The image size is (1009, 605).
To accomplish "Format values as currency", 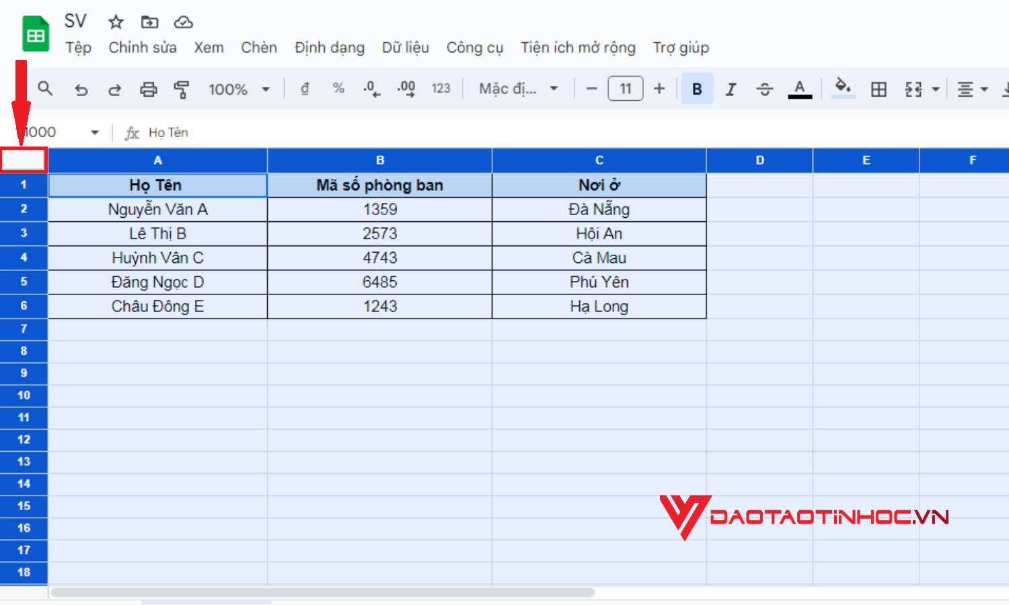I will click(304, 88).
